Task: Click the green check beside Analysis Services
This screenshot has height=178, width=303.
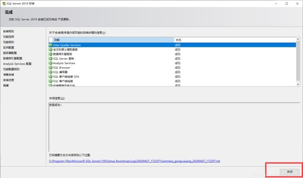Action: pyautogui.click(x=51, y=63)
